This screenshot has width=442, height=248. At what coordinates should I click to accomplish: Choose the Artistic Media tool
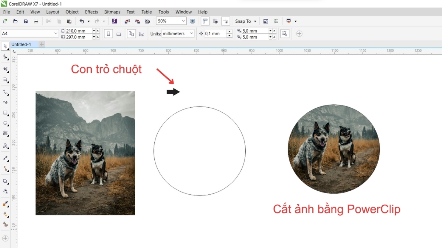(x=5, y=102)
